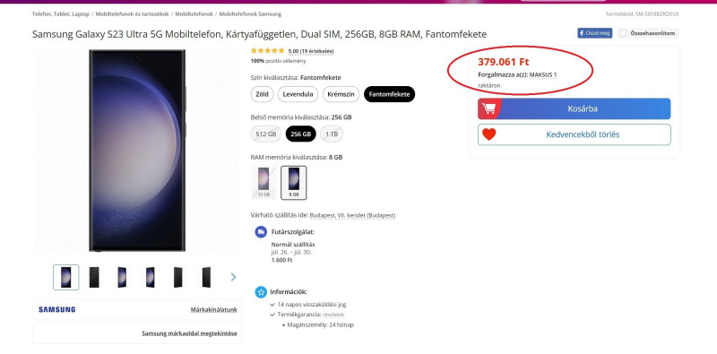The width and height of the screenshot is (717, 354).
Task: Tick the Összehasonlítom compare checkbox
Action: click(623, 33)
